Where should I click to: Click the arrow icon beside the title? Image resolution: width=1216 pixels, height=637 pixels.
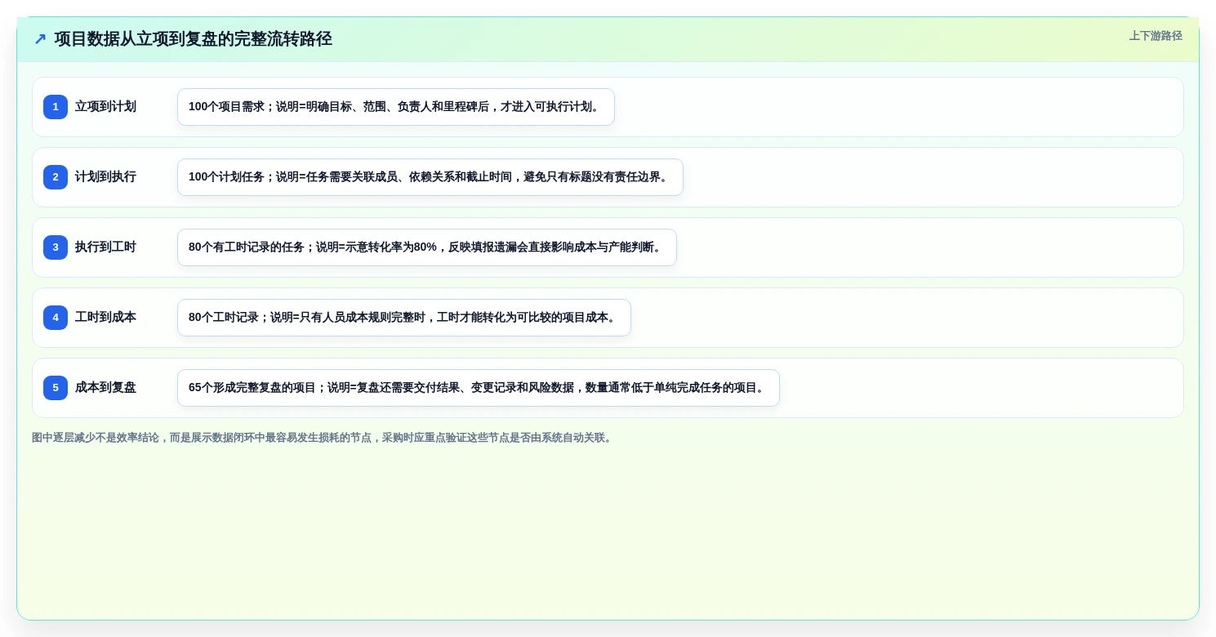(40, 39)
